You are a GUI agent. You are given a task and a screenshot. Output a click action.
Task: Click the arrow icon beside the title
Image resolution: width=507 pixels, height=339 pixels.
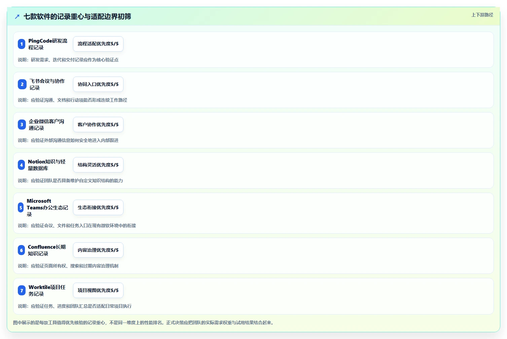click(x=17, y=16)
